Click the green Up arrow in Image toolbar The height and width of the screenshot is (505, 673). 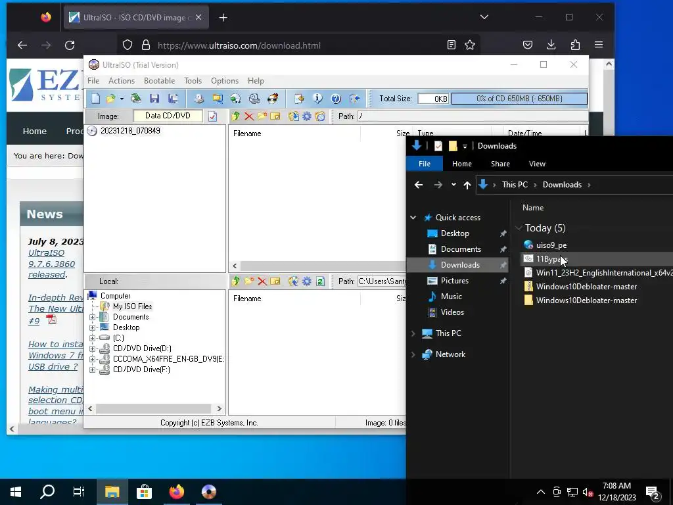(235, 116)
